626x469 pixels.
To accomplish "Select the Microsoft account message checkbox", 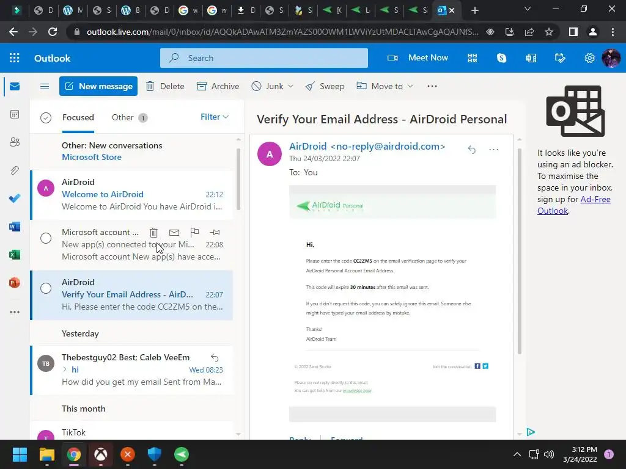I will [x=46, y=238].
